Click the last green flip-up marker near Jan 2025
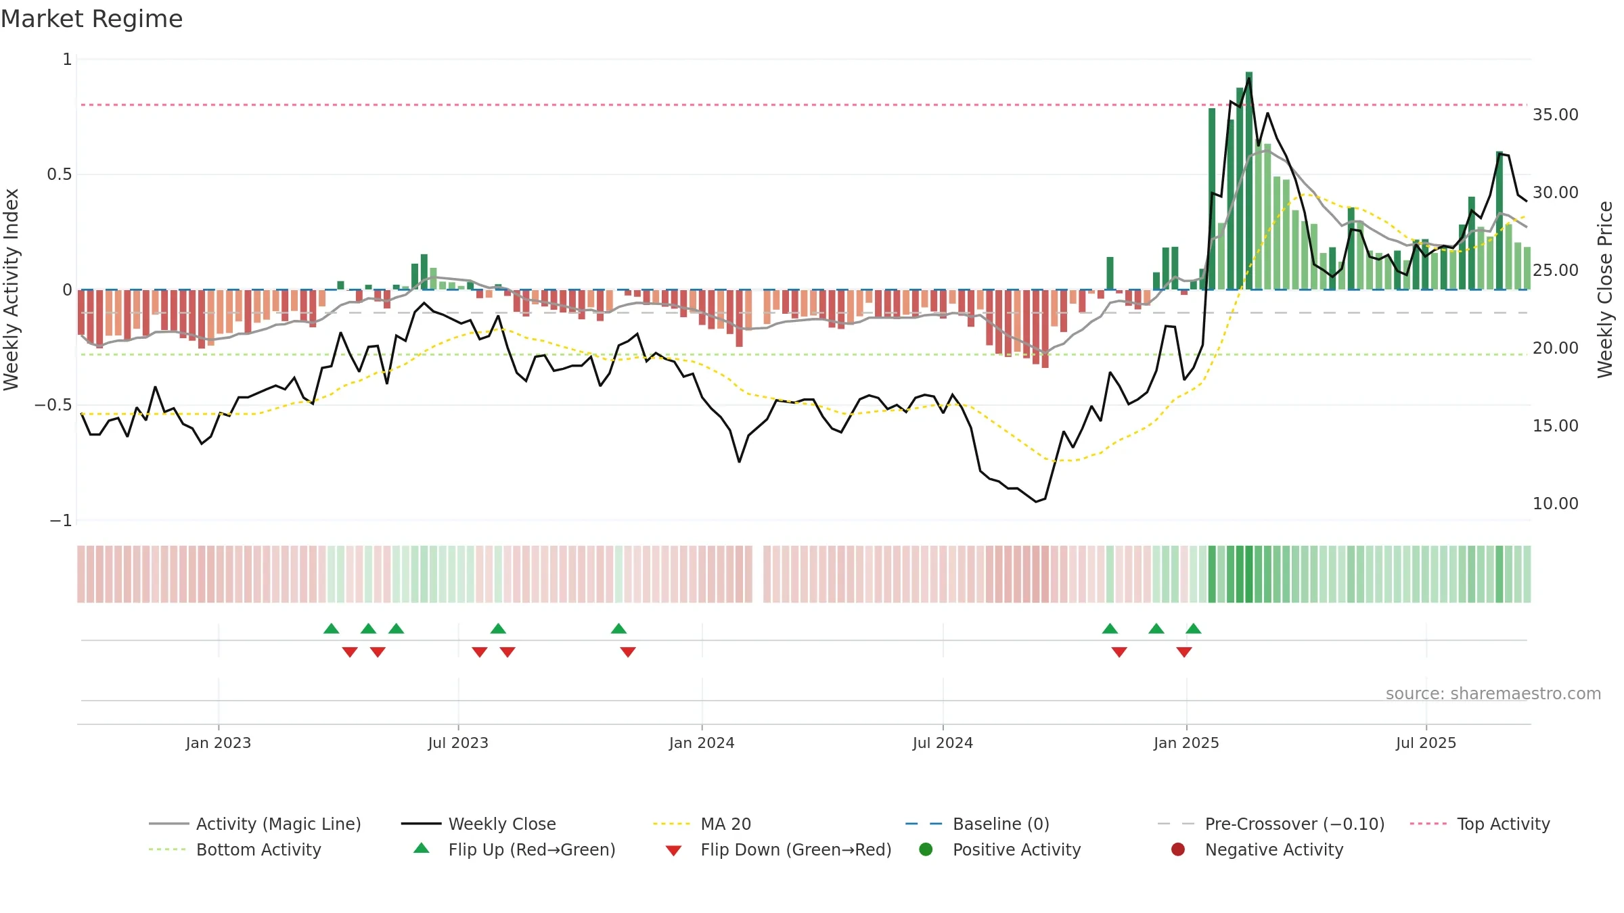Image resolution: width=1624 pixels, height=913 pixels. 1194,629
